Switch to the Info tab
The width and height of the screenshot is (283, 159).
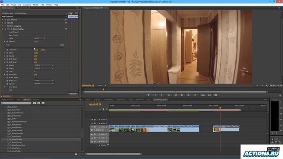click(19, 100)
